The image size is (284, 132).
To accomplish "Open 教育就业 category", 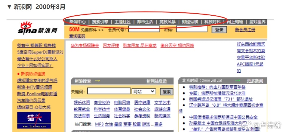I will coord(82,109).
